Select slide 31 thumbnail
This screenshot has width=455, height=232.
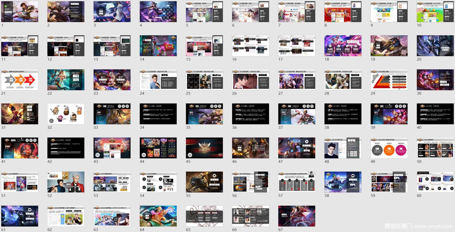pyautogui.click(x=20, y=114)
